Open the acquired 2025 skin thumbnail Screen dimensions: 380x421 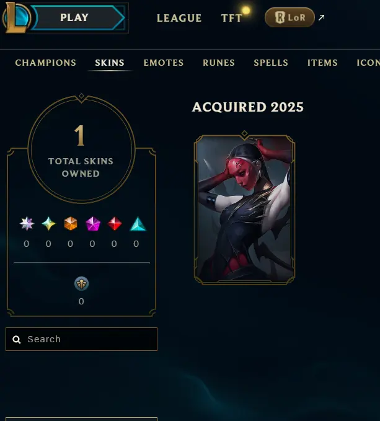coord(244,209)
